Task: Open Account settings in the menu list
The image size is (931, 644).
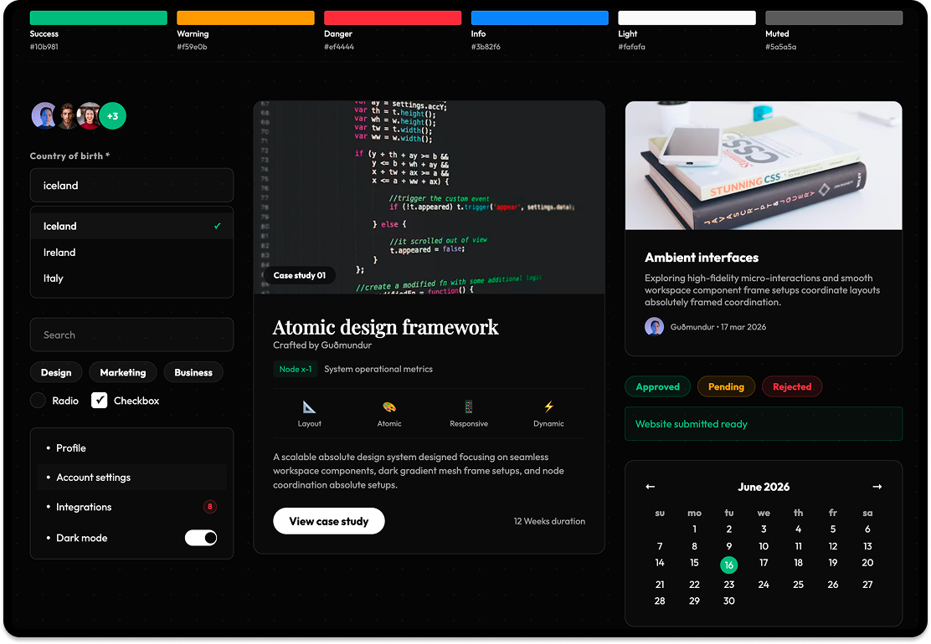Action: (95, 477)
